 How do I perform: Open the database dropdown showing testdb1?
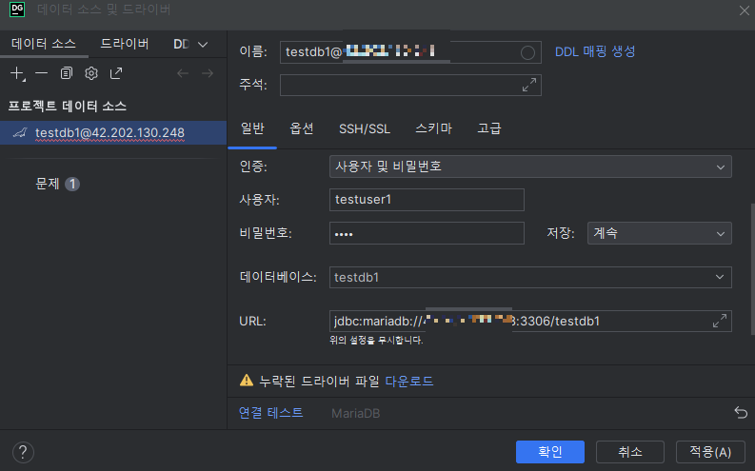[530, 277]
